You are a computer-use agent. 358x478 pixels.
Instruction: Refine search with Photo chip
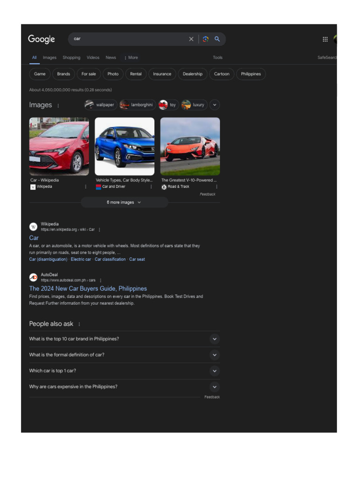(113, 74)
